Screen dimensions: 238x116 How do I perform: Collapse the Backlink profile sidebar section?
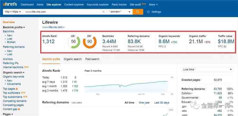coord(14,27)
